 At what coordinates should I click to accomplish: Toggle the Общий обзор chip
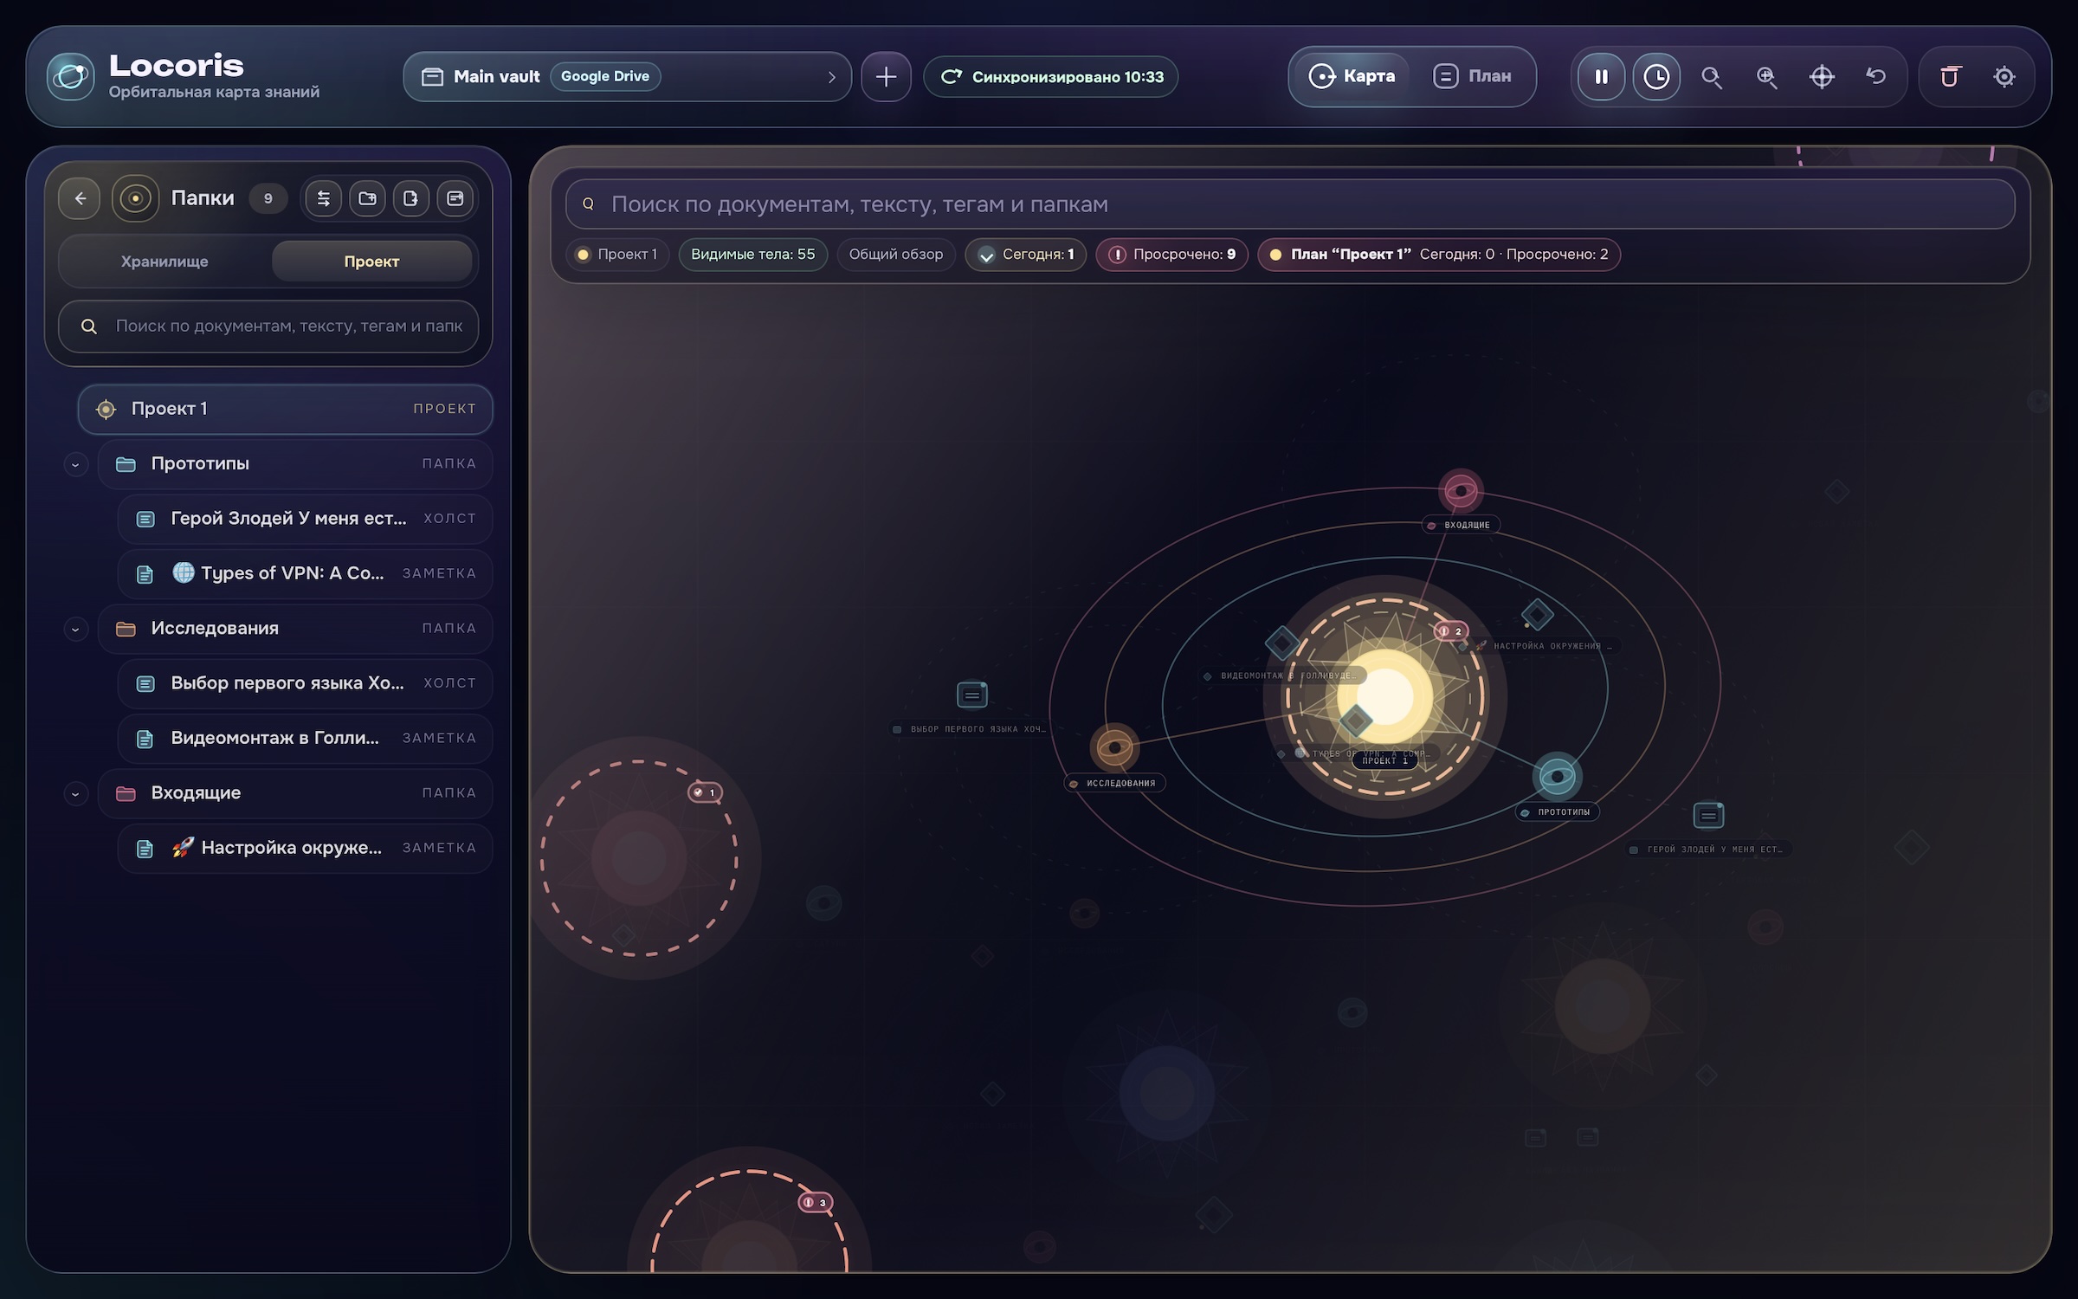[896, 255]
